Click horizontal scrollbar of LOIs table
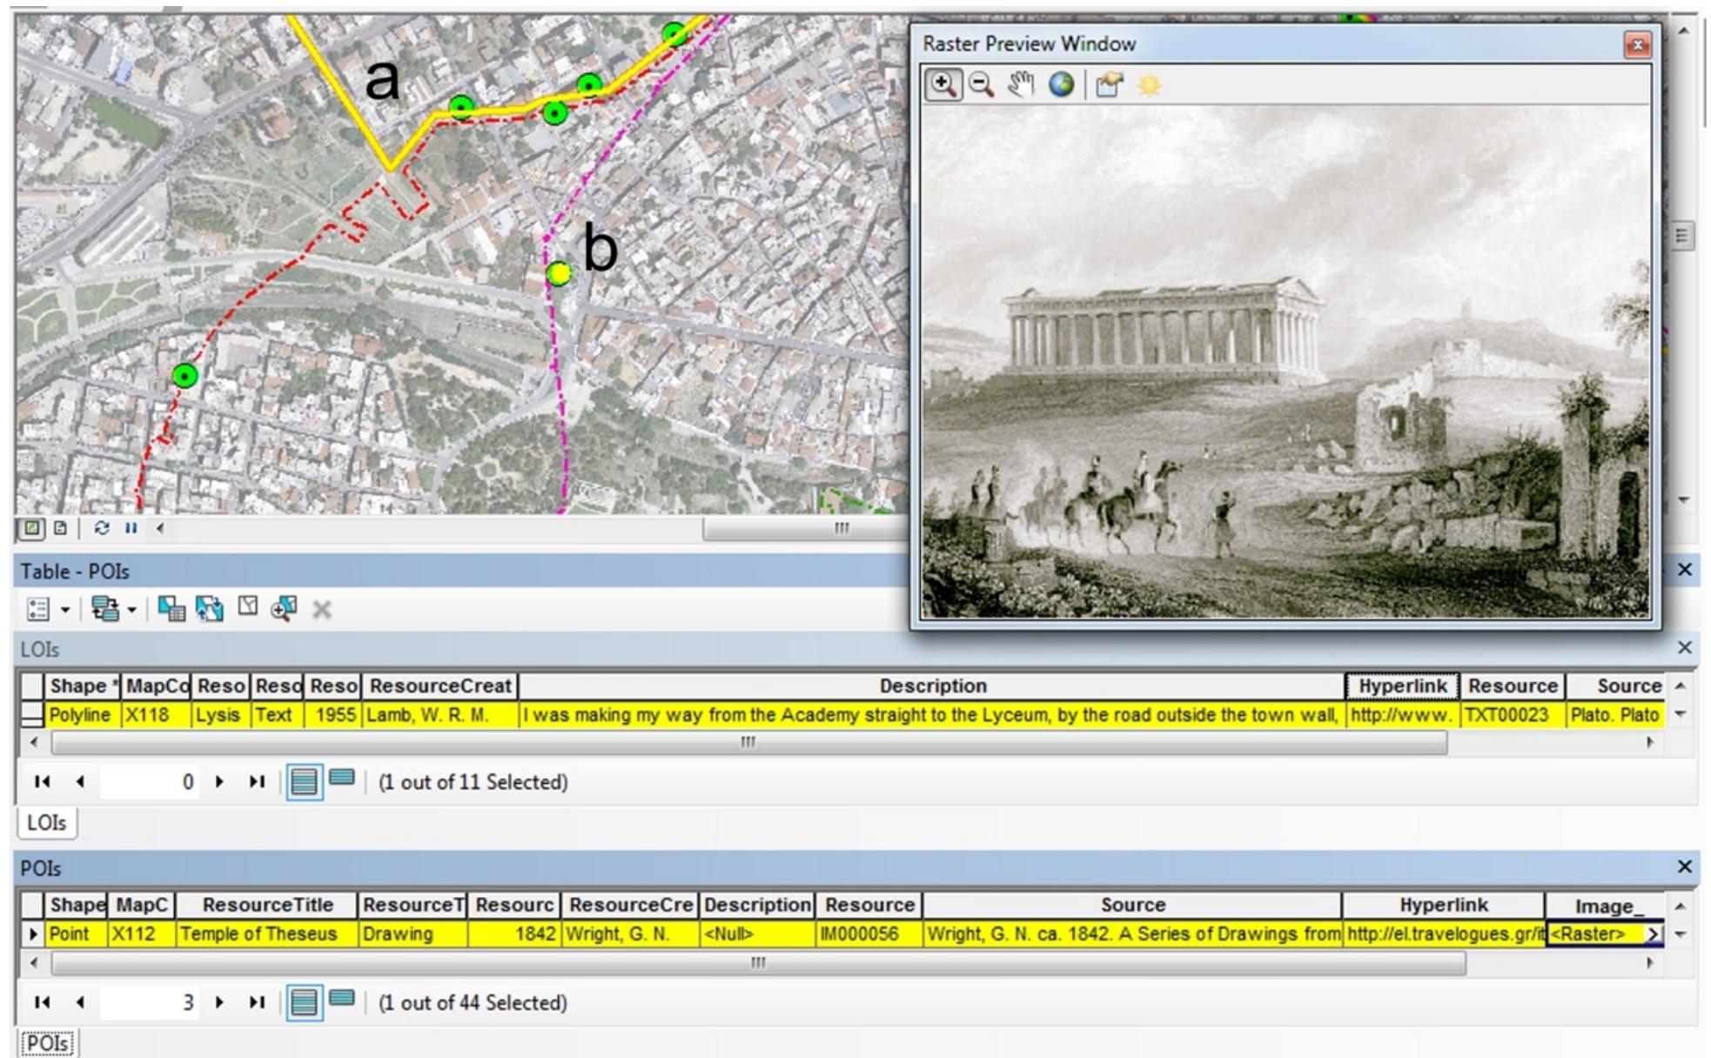The width and height of the screenshot is (1711, 1058). coord(748,742)
